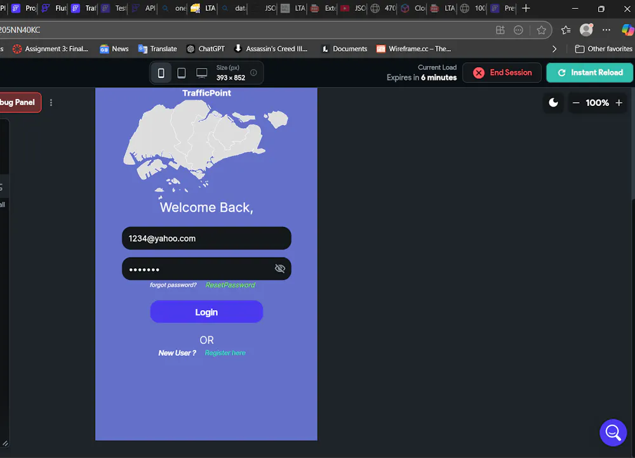Open the News bookmark
635x458 pixels.
(x=114, y=49)
